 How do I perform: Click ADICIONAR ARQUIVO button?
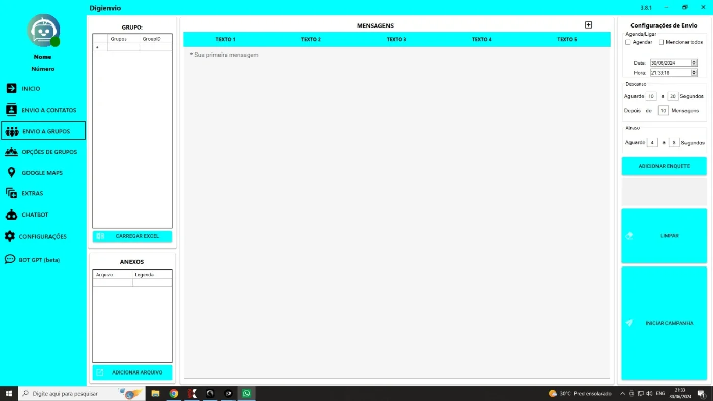point(132,372)
